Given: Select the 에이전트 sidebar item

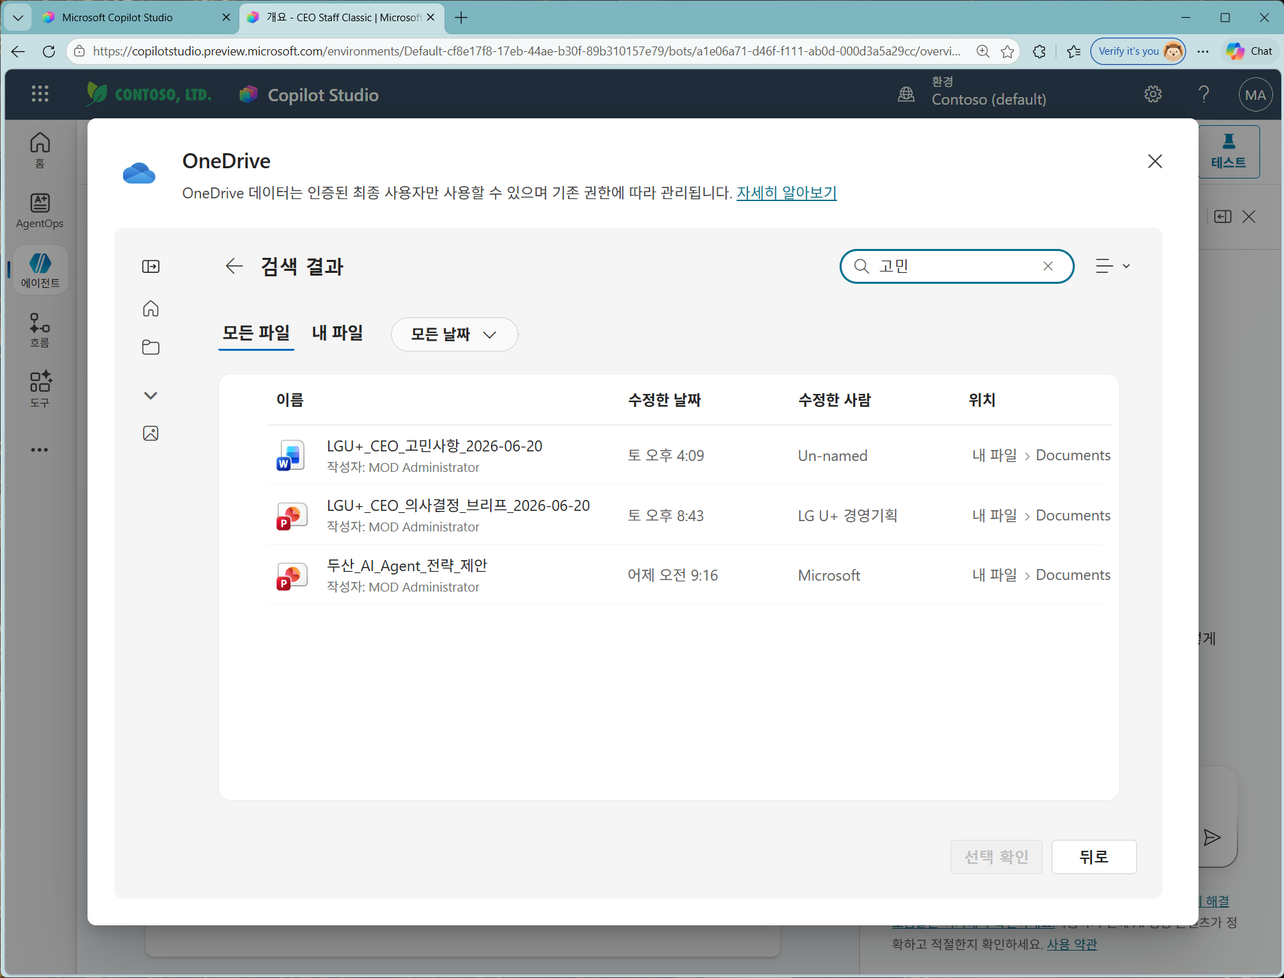Looking at the screenshot, I should tap(40, 270).
